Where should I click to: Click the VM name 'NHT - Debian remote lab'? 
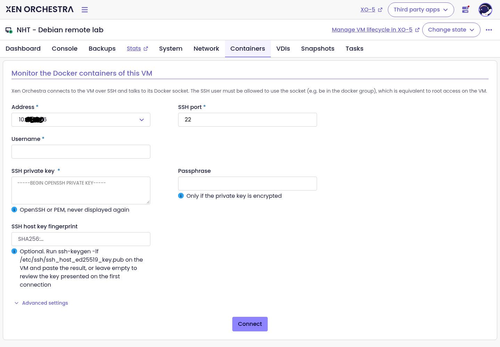point(60,30)
